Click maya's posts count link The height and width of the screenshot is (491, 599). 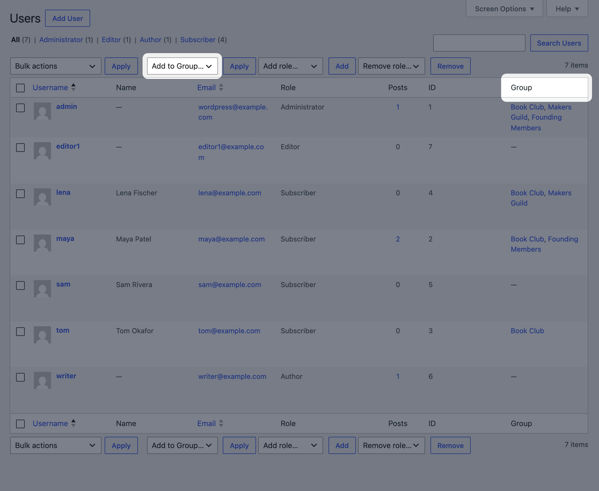pyautogui.click(x=398, y=239)
